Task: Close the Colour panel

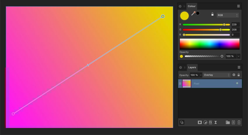Action: click(x=180, y=6)
